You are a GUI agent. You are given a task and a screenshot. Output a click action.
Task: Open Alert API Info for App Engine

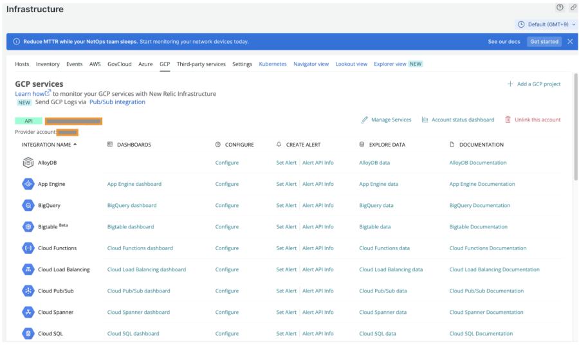pyautogui.click(x=318, y=184)
